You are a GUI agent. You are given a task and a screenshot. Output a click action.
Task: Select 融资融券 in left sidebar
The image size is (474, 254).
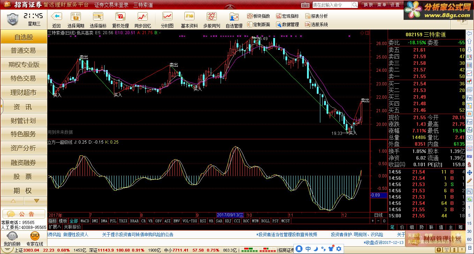tap(24, 163)
